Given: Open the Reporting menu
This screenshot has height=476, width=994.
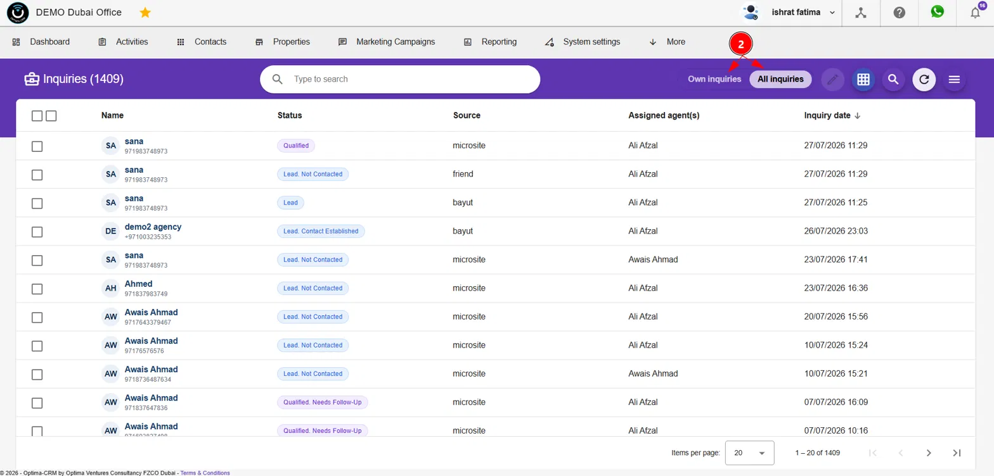Looking at the screenshot, I should (490, 42).
